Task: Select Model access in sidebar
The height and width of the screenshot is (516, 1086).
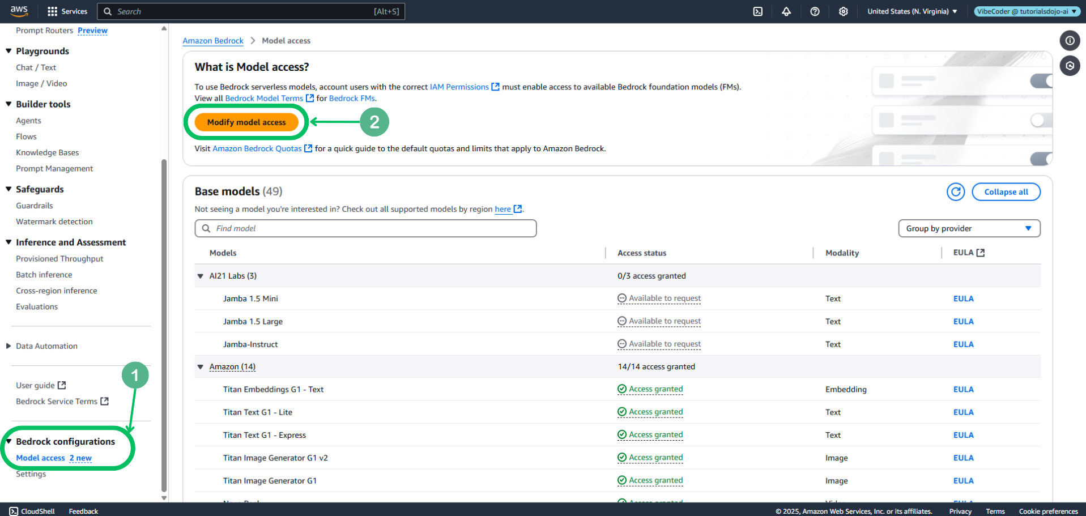Action: point(41,458)
